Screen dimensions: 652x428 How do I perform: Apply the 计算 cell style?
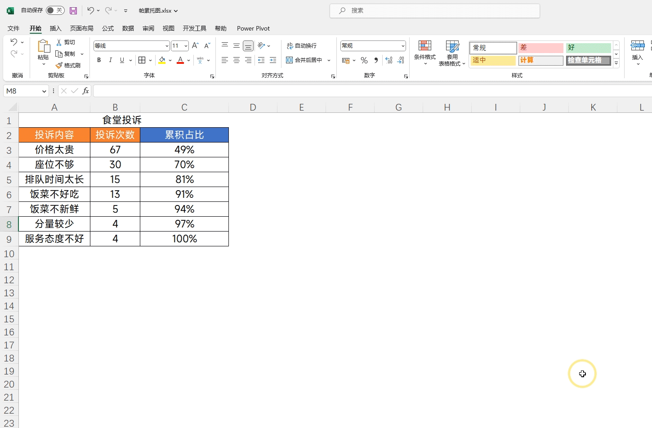tap(540, 60)
